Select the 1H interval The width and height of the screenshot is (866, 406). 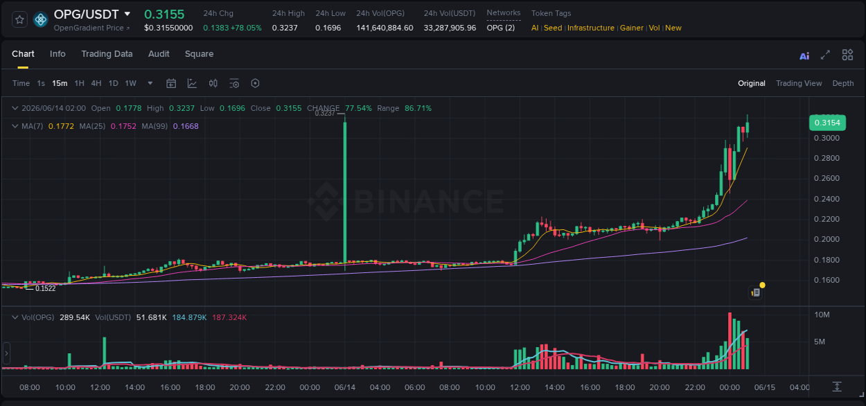pos(79,83)
